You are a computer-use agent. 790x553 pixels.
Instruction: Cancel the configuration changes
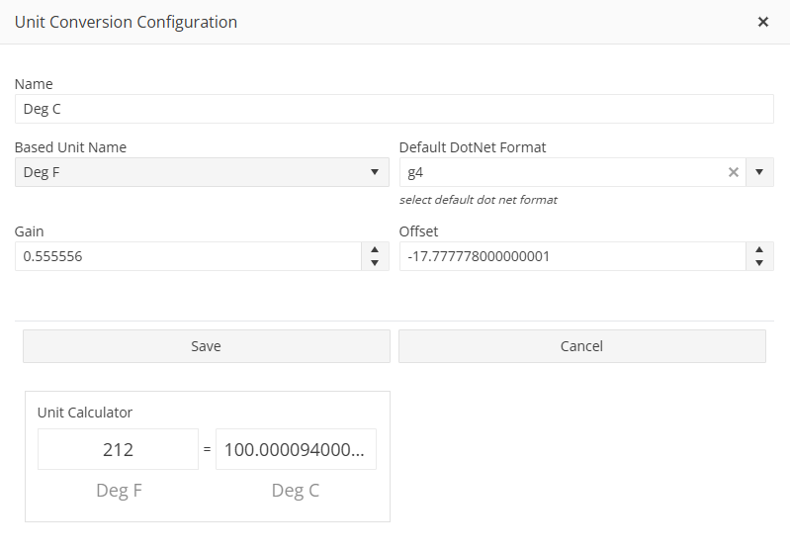[582, 346]
